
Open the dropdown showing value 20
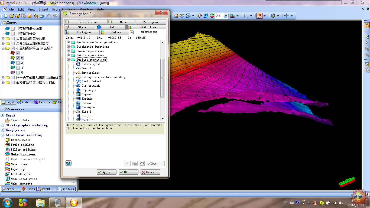pyautogui.click(x=226, y=16)
